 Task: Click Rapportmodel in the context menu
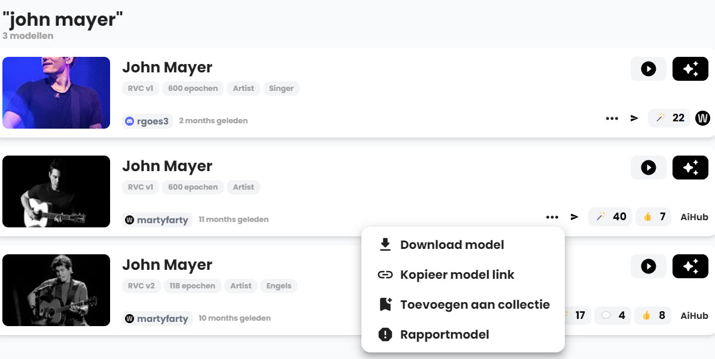tap(445, 334)
